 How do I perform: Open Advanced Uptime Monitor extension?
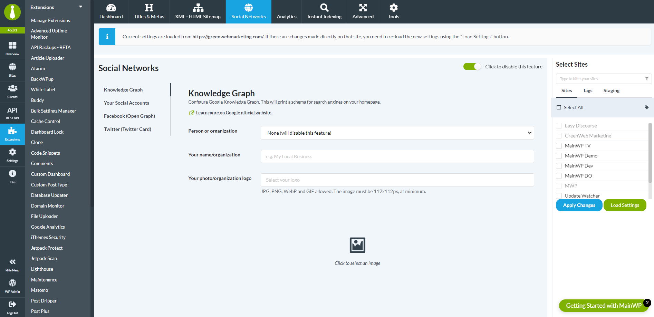[49, 34]
